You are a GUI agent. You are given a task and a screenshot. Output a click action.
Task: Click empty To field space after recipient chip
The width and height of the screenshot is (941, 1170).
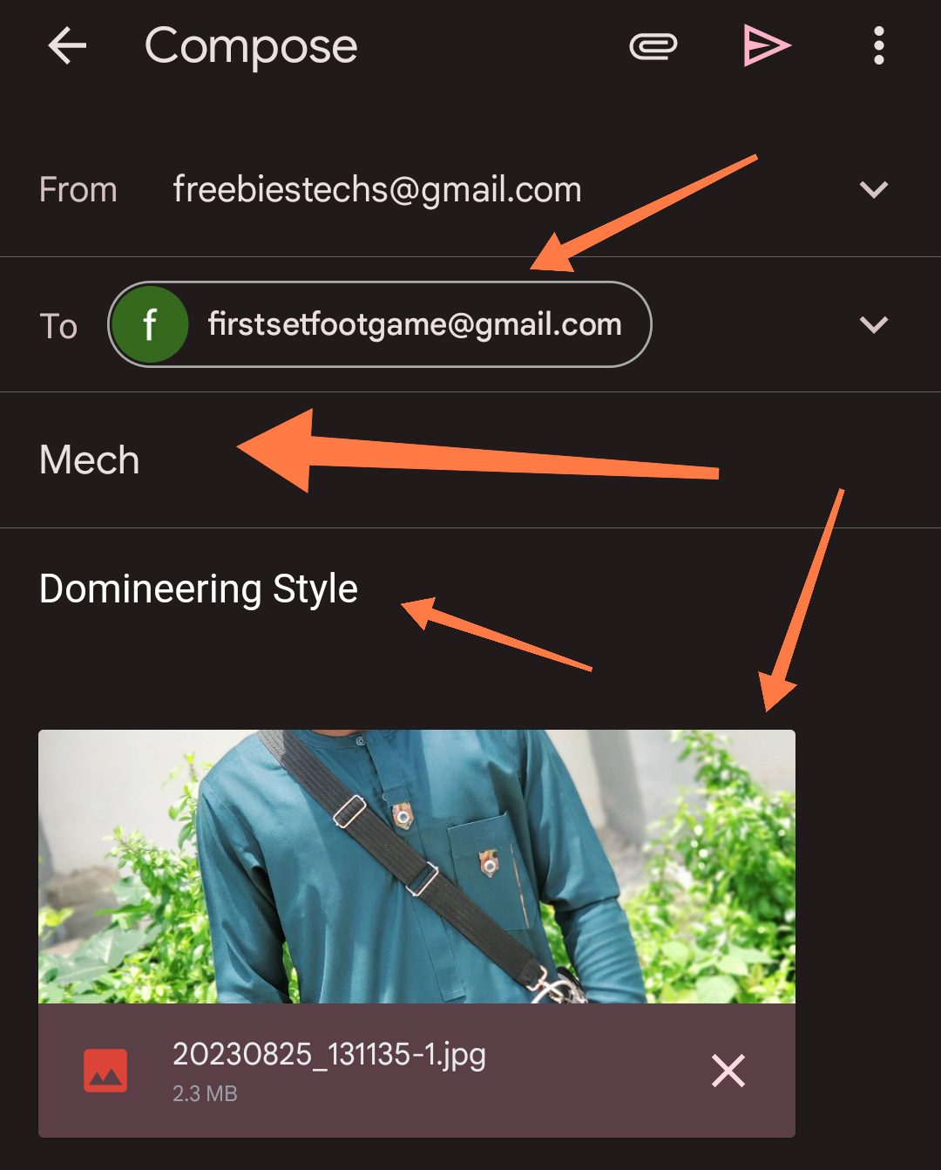coord(749,324)
